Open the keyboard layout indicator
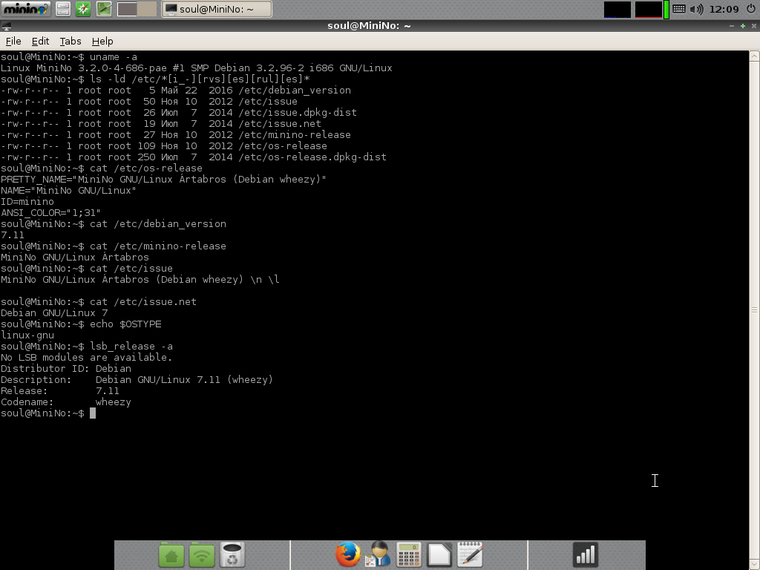The image size is (760, 570). pyautogui.click(x=679, y=9)
